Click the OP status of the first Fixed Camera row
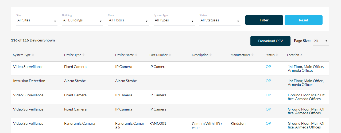The image size is (341, 133). (x=268, y=67)
